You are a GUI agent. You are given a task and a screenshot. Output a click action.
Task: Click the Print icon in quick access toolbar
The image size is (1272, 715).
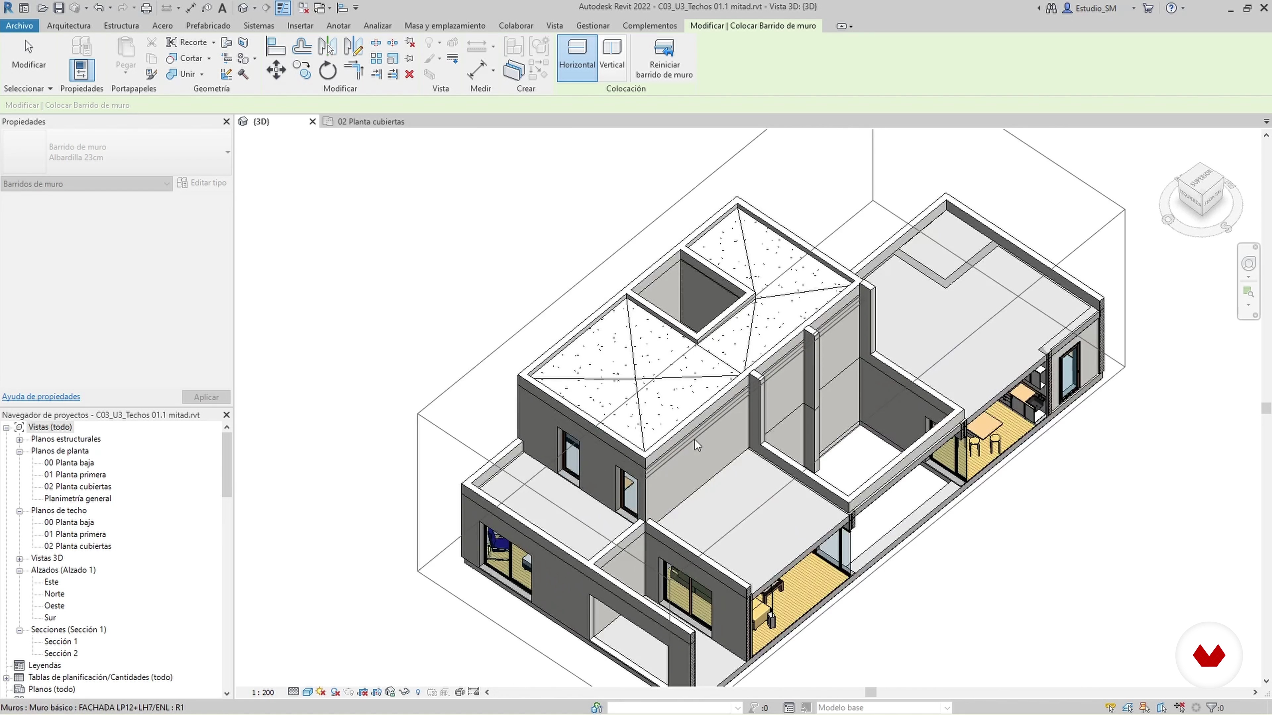[x=146, y=8]
